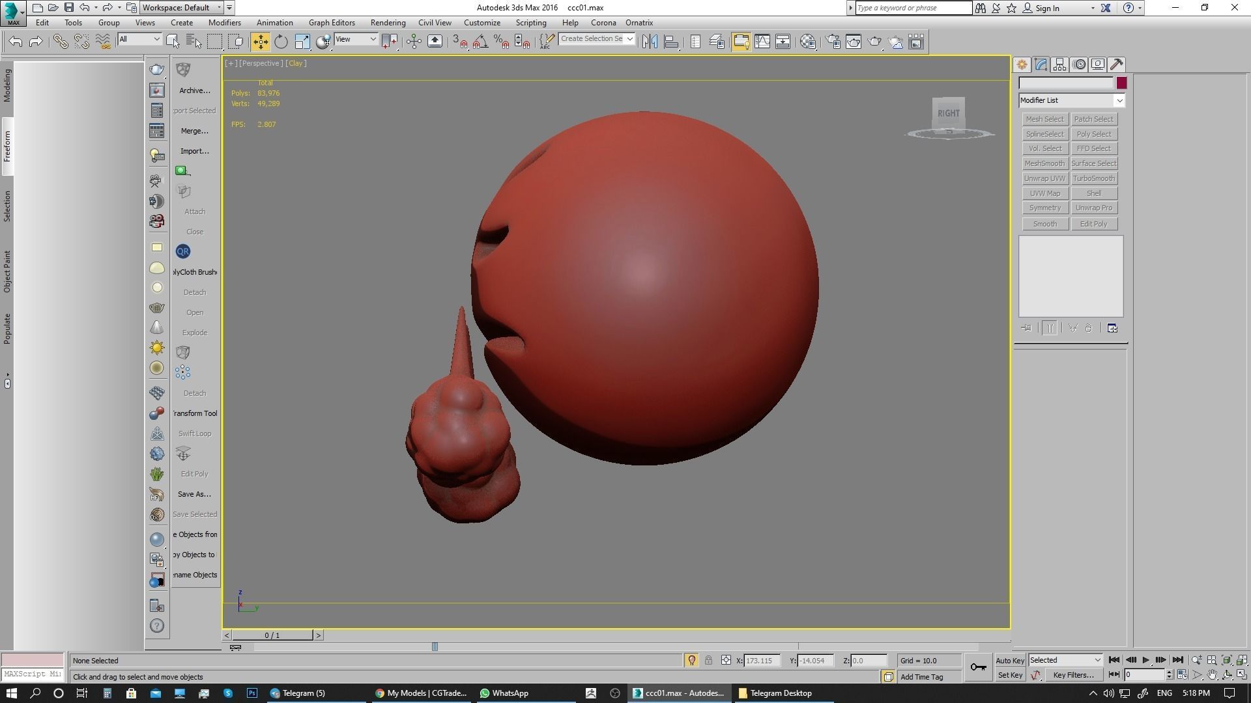Open the Graph Editors menu
This screenshot has width=1251, height=703.
[332, 23]
